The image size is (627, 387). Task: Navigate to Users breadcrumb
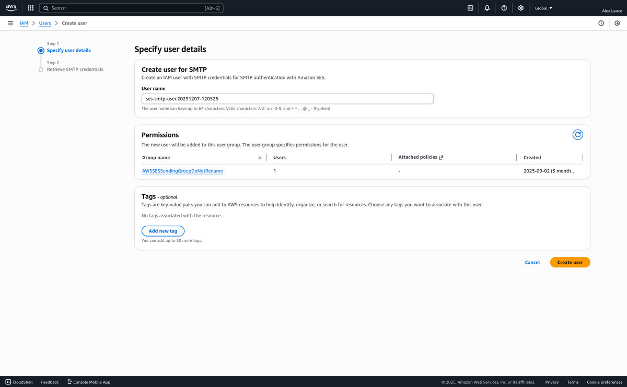click(45, 23)
